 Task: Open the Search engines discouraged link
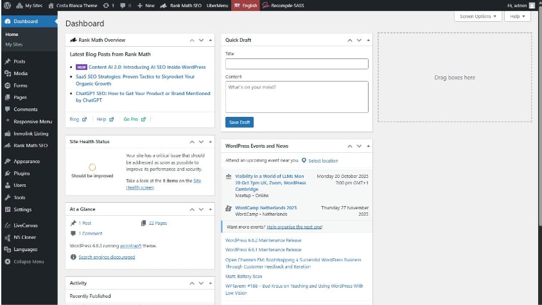tap(107, 257)
